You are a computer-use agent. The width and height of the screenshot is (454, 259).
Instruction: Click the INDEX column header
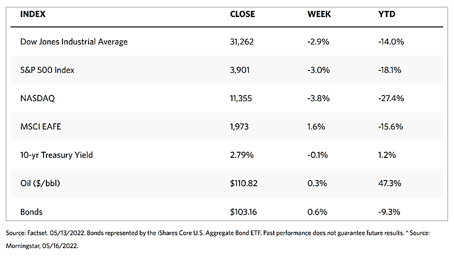33,14
